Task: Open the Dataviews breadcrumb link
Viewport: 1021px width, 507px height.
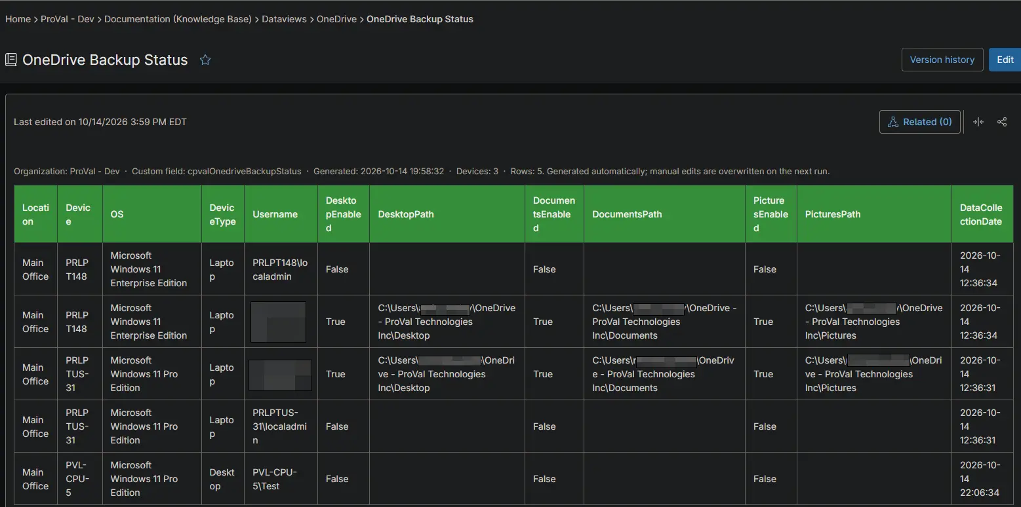Action: (284, 19)
